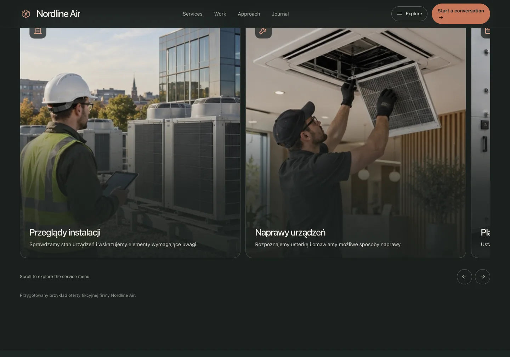Click the hamburger lines icon in Explore
The height and width of the screenshot is (357, 510).
399,14
